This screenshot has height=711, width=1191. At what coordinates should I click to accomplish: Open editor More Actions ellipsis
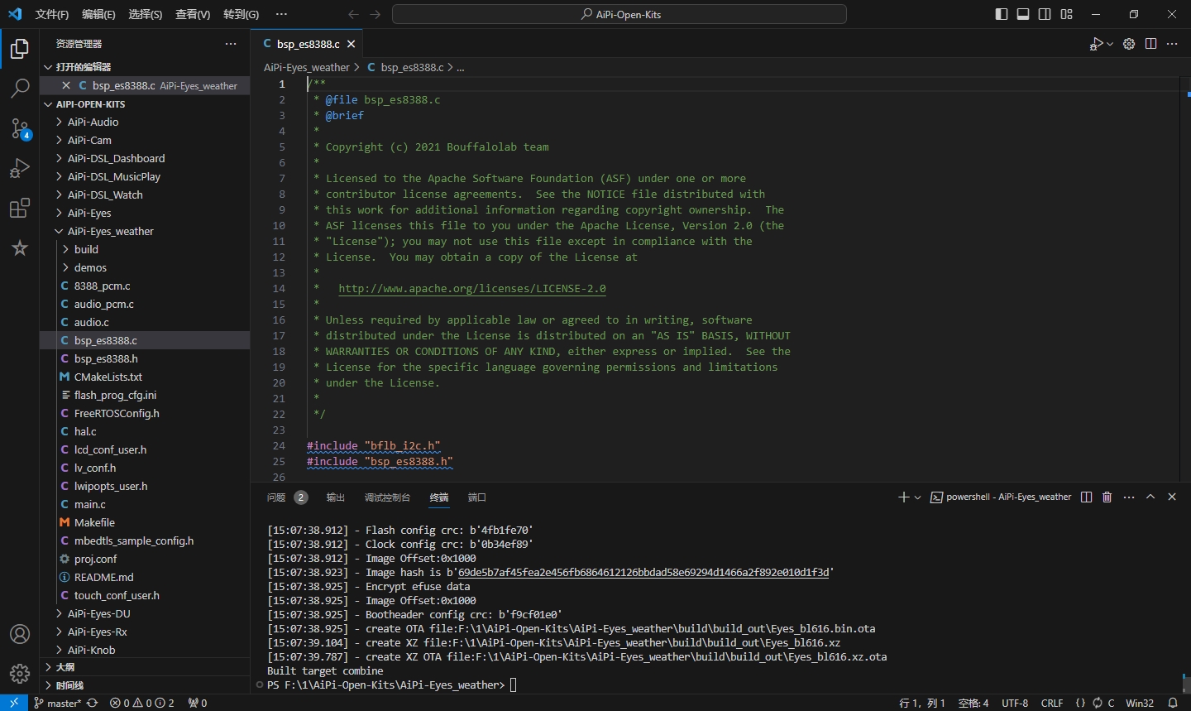[x=1172, y=44]
